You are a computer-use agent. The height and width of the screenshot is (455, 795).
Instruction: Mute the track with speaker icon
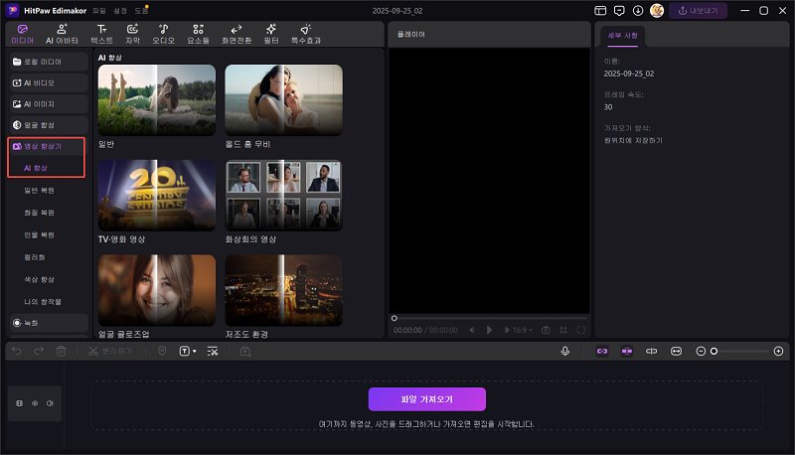49,403
